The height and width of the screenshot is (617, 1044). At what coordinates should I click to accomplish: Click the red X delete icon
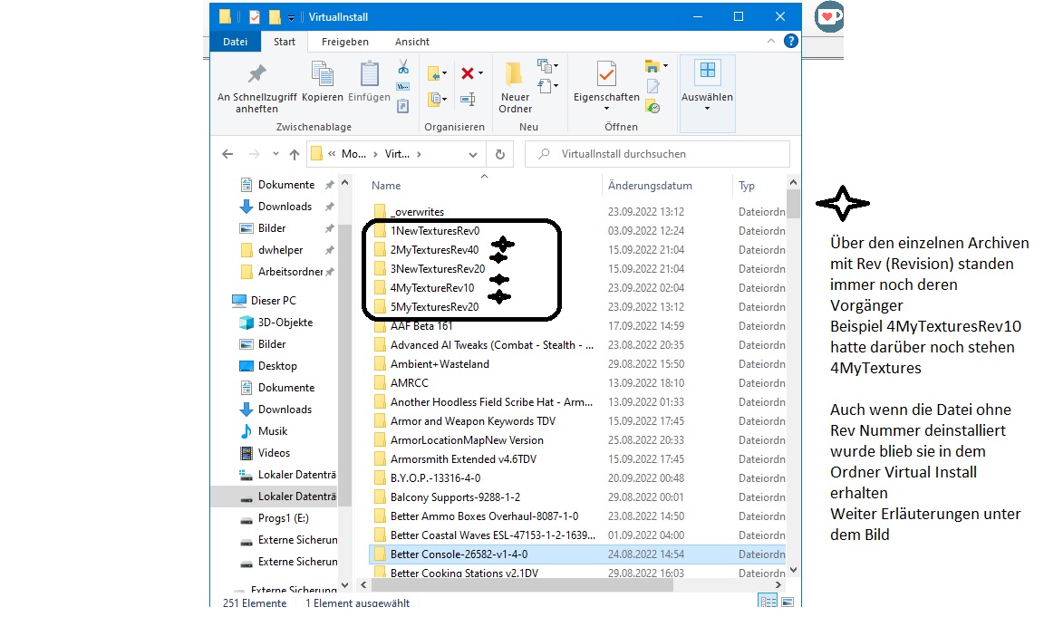pos(468,73)
